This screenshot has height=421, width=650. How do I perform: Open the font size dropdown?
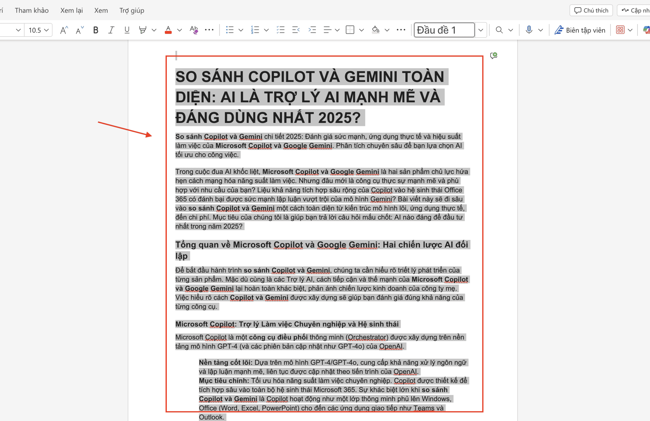tap(46, 30)
